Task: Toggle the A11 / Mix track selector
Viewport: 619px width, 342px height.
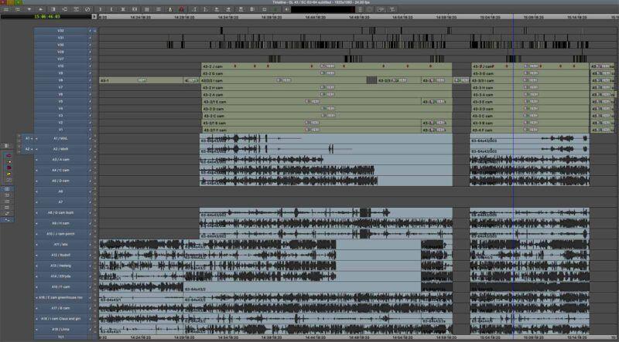Action: [61, 245]
